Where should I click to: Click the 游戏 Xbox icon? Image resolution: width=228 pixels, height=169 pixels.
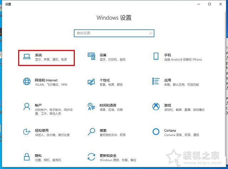coord(156,107)
